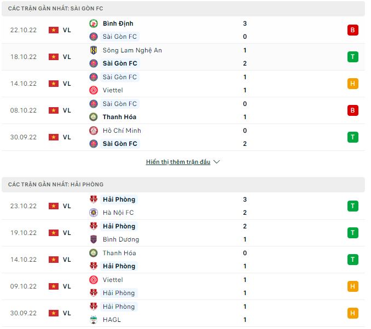The height and width of the screenshot is (329, 371).
Task: Open the Sông Lam Nghệ An team link
Action: coord(132,50)
